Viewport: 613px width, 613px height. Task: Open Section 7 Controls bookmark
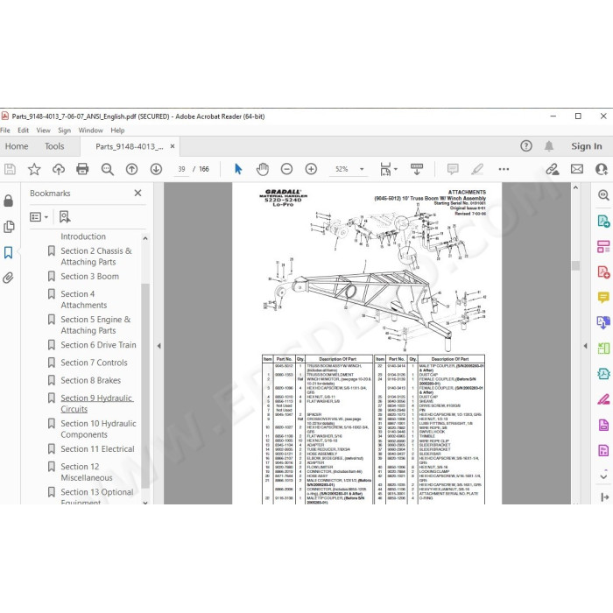click(x=94, y=363)
